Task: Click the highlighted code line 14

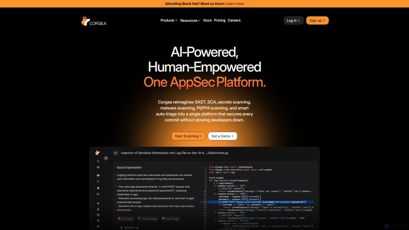Action: (257, 202)
